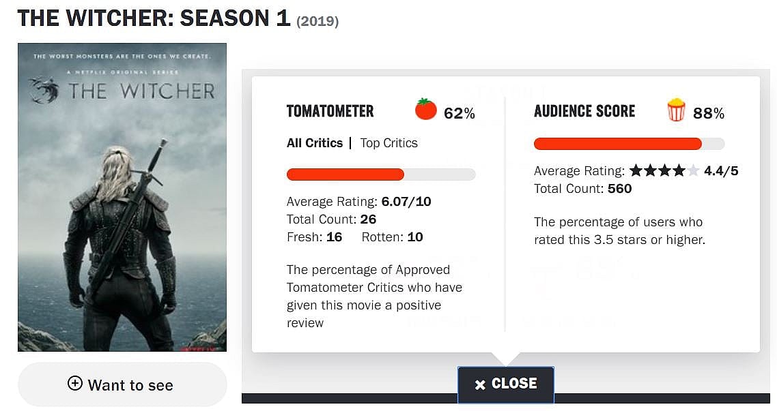Image resolution: width=777 pixels, height=411 pixels.
Task: Click the audience star rating icons
Action: [x=664, y=170]
